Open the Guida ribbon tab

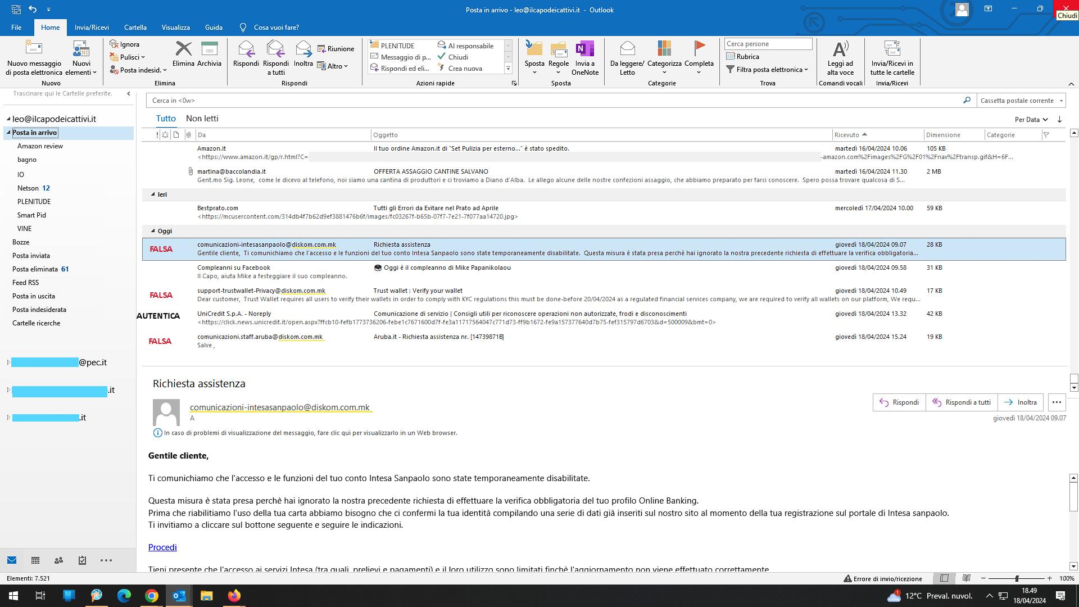214,27
